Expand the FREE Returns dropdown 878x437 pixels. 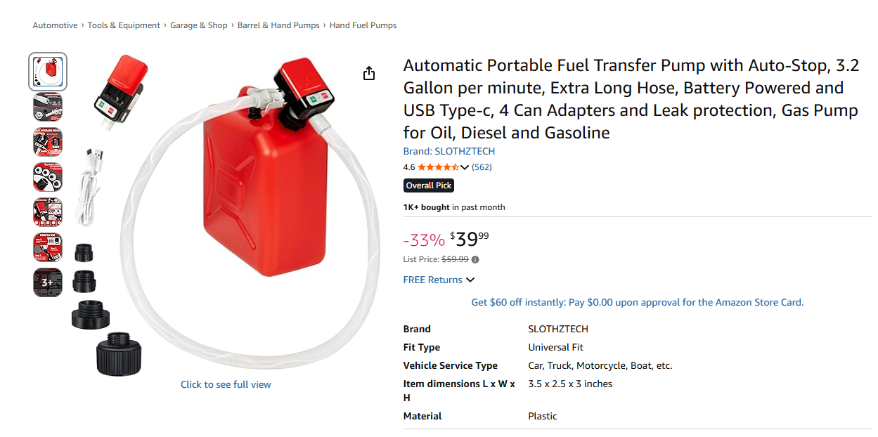click(x=470, y=280)
